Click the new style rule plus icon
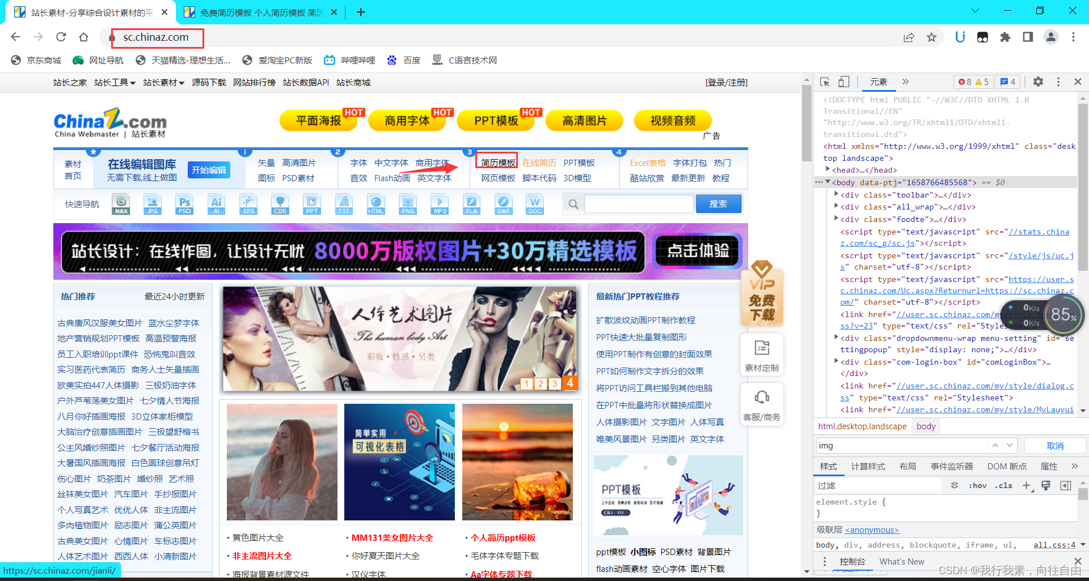Image resolution: width=1089 pixels, height=581 pixels. (1027, 485)
